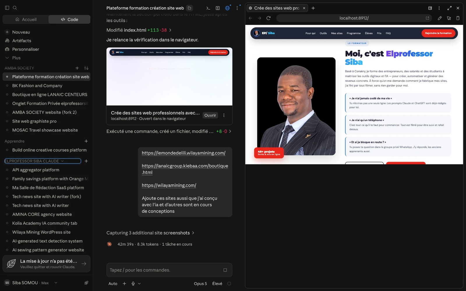Viewport: 466px width, 291px height.
Task: Add a new project in AMBA SOCIETY
Action: pyautogui.click(x=77, y=68)
